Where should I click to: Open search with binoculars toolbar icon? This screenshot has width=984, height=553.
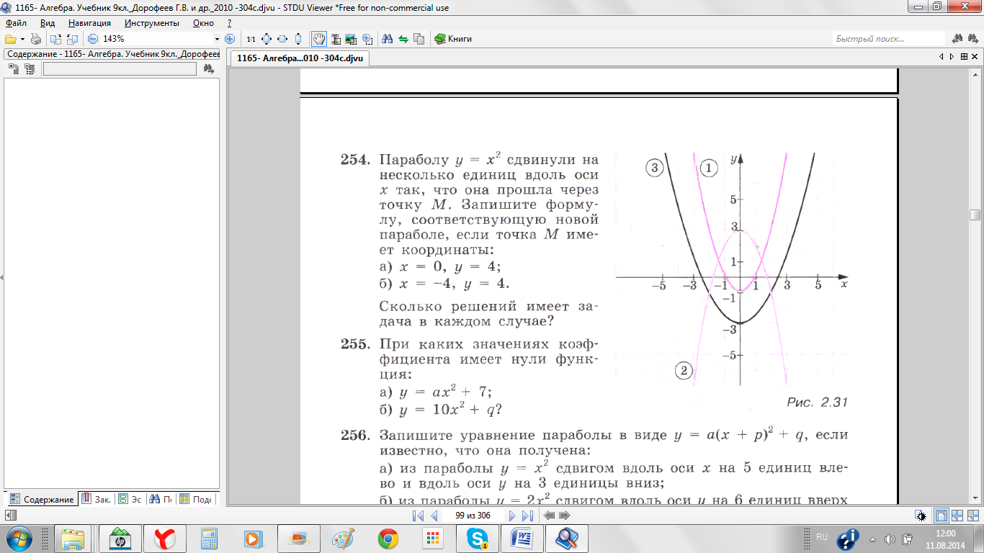(x=387, y=39)
